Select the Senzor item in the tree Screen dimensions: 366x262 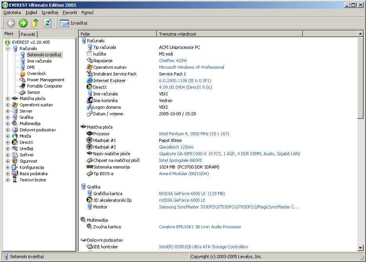[33, 92]
